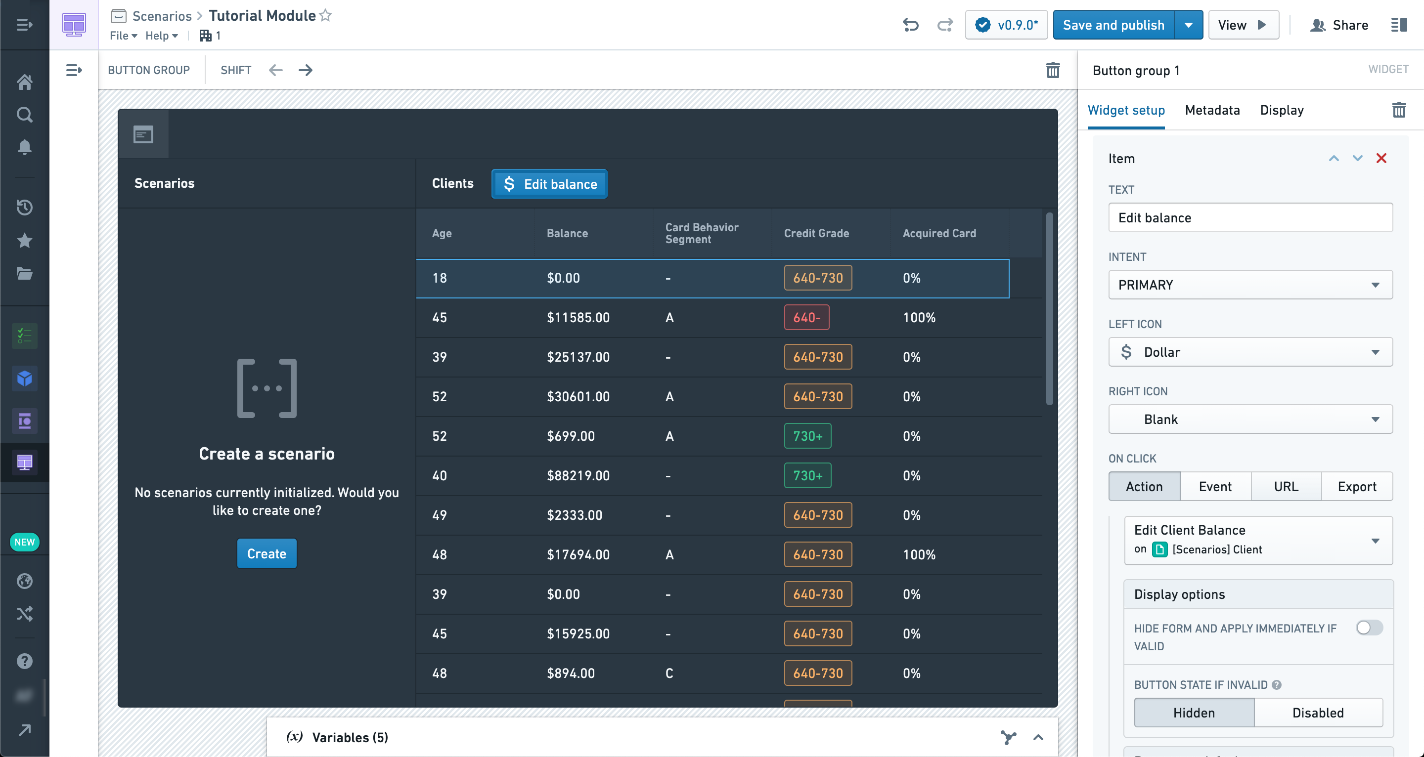Collapse the Variables (5) panel chevron
Viewport: 1424px width, 757px height.
tap(1038, 737)
